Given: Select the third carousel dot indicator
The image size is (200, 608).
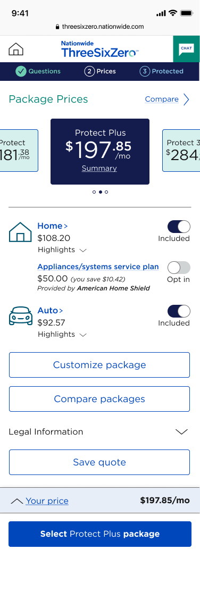Looking at the screenshot, I should [106, 192].
